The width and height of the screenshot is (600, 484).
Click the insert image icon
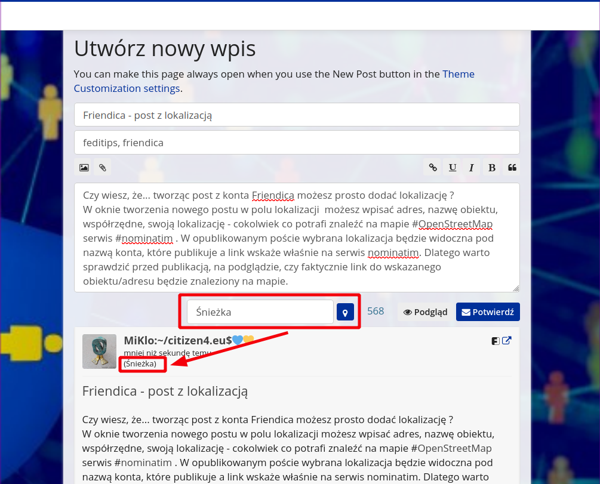click(x=84, y=168)
